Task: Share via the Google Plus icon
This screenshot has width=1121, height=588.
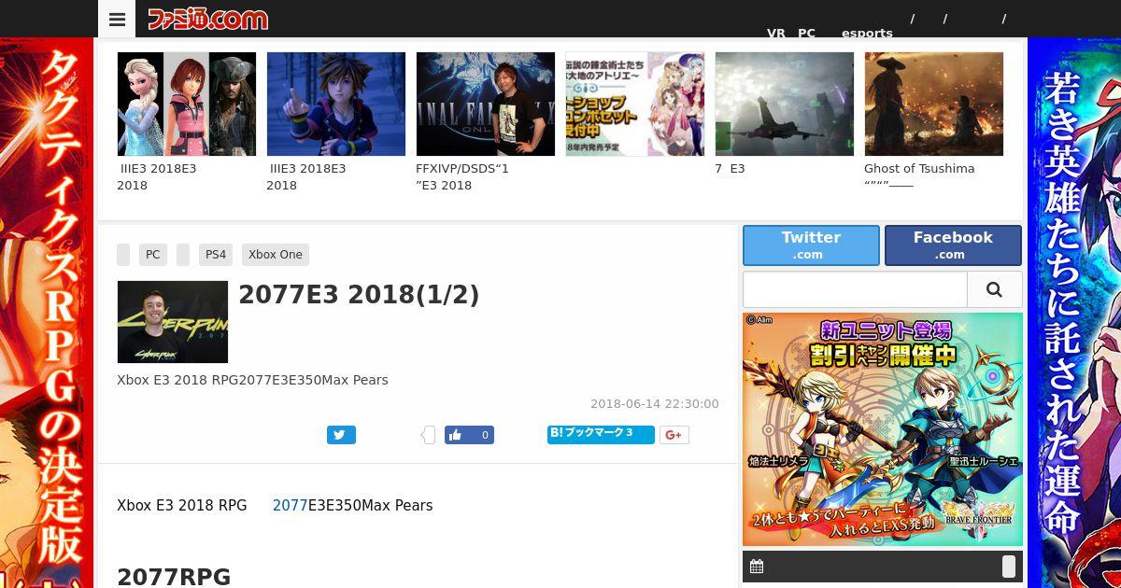Action: [674, 435]
